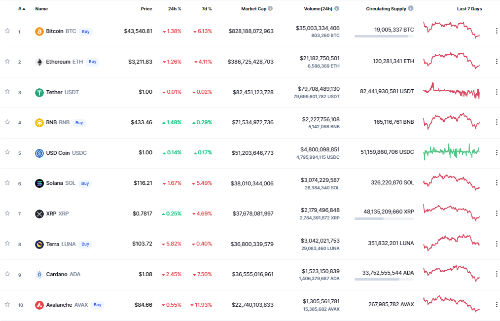Viewport: 500px width, 321px height.
Task: Open the Ethereum name link
Action: [x=65, y=62]
